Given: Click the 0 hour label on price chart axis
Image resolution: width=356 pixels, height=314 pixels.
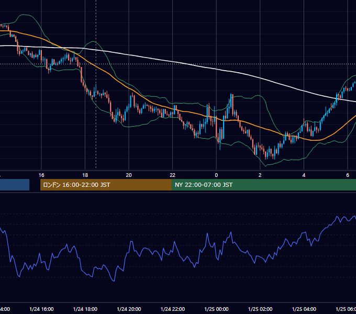Looking at the screenshot, I should pos(216,175).
